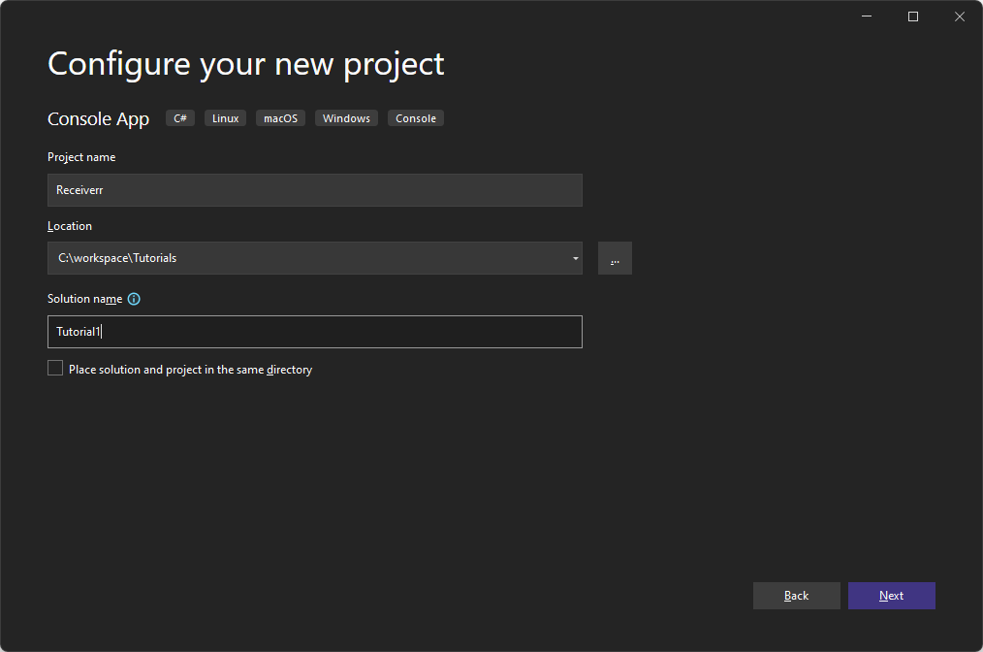The image size is (983, 652).
Task: Go back using the Back button
Action: (x=796, y=595)
